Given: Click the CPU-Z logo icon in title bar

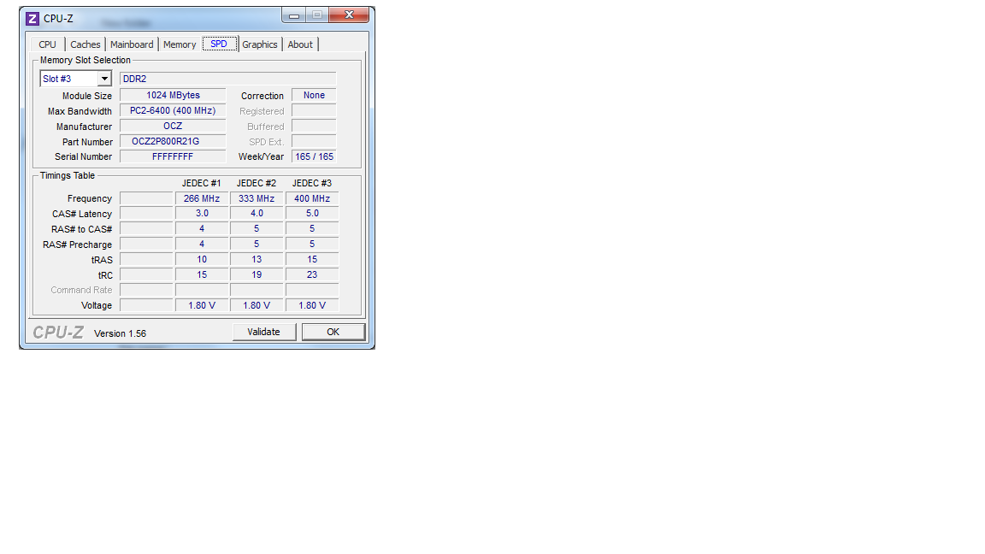Looking at the screenshot, I should click(x=32, y=19).
